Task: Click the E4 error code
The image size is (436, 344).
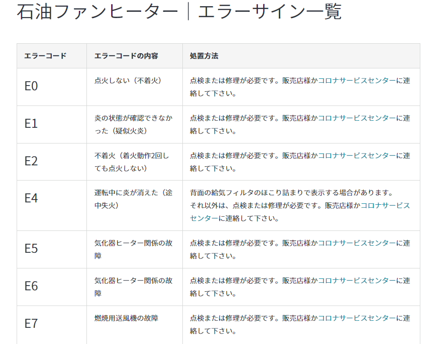Action: [31, 199]
